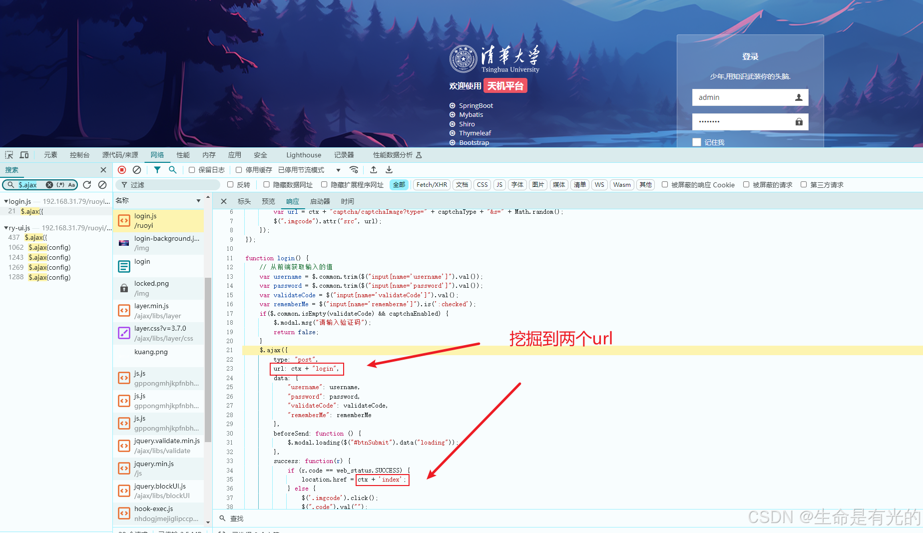The width and height of the screenshot is (923, 533).
Task: Clear the network log
Action: tap(137, 170)
